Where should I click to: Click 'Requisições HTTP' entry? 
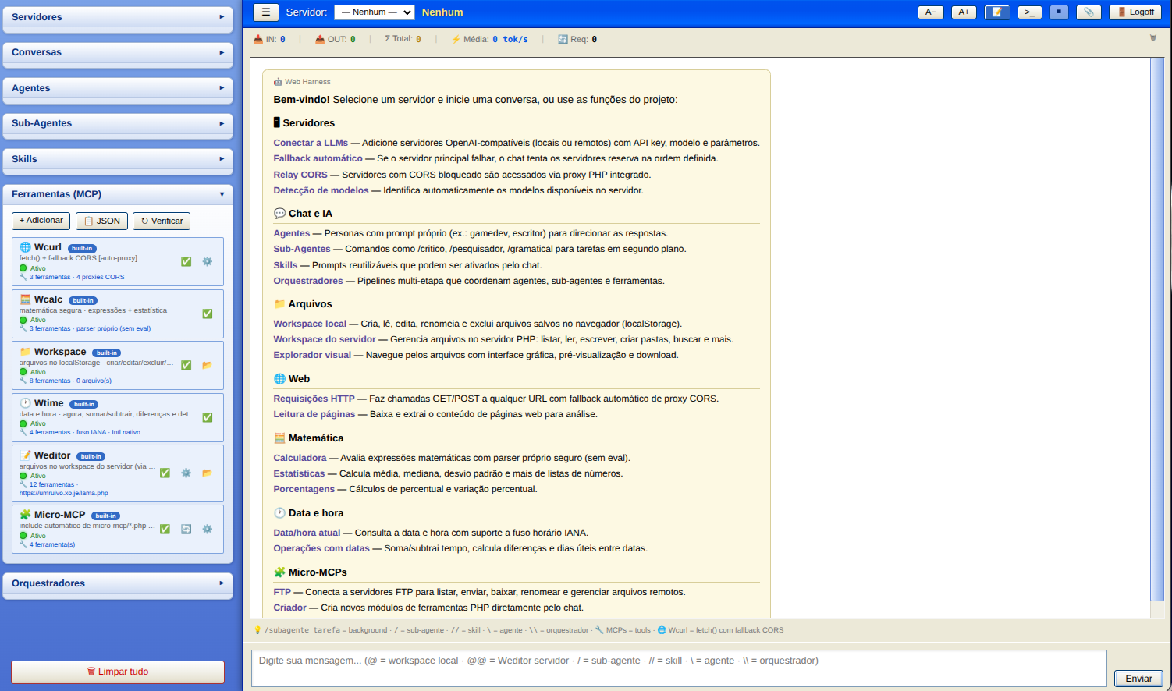[314, 399]
